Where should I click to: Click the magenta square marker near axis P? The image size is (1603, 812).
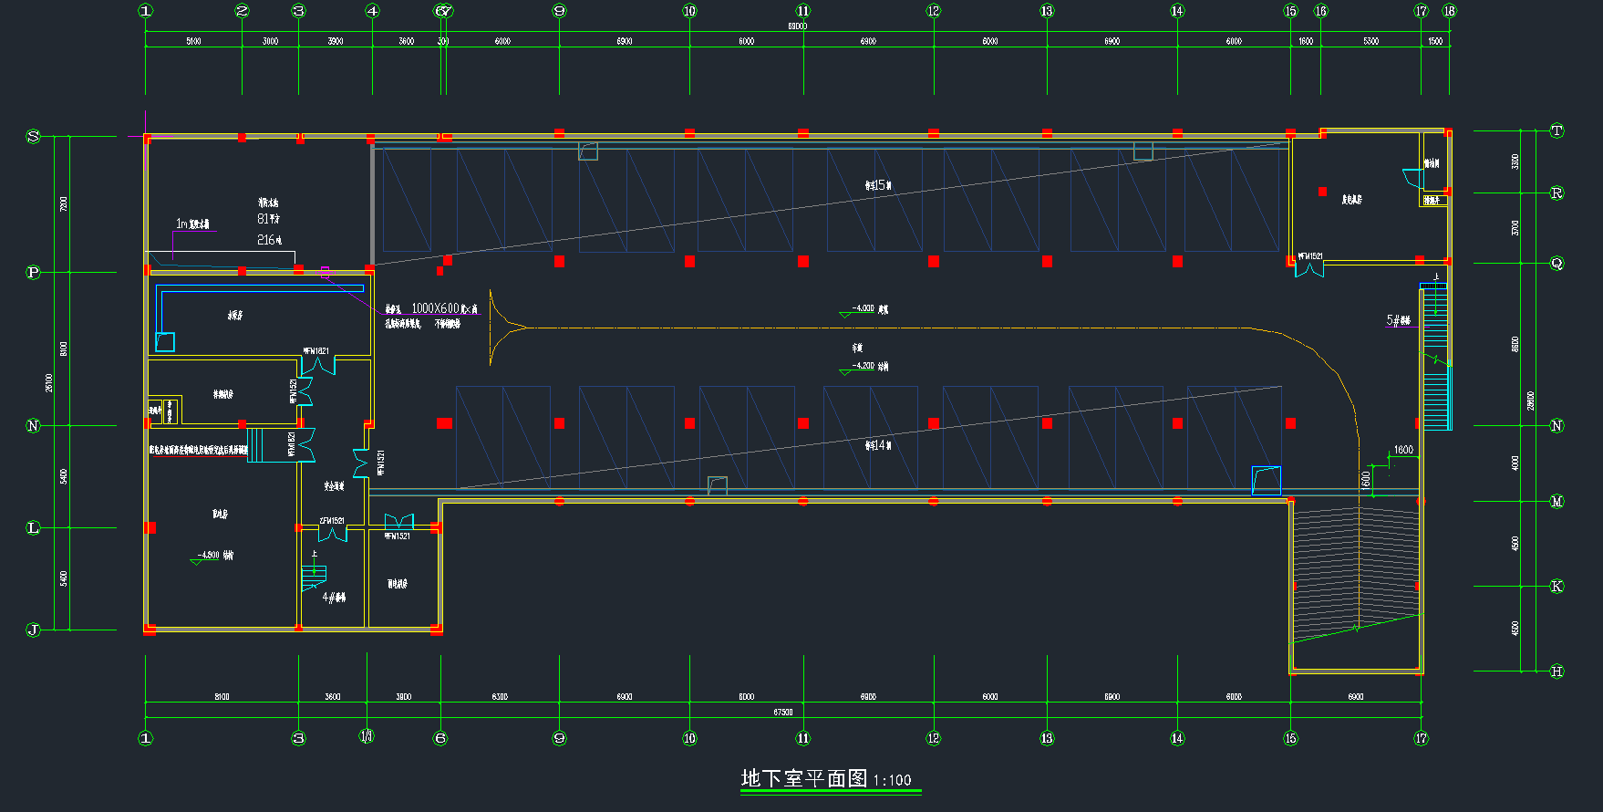point(325,272)
